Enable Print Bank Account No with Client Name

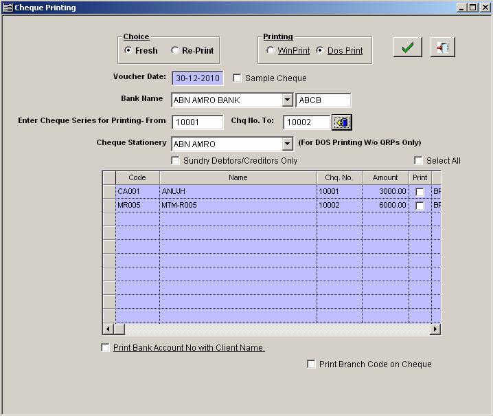click(x=105, y=348)
